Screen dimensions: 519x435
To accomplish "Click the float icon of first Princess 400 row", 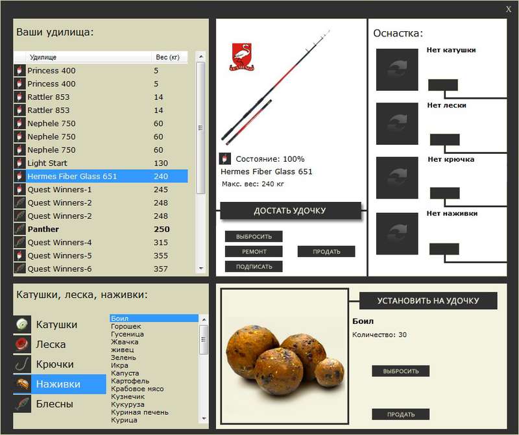I will (19, 70).
